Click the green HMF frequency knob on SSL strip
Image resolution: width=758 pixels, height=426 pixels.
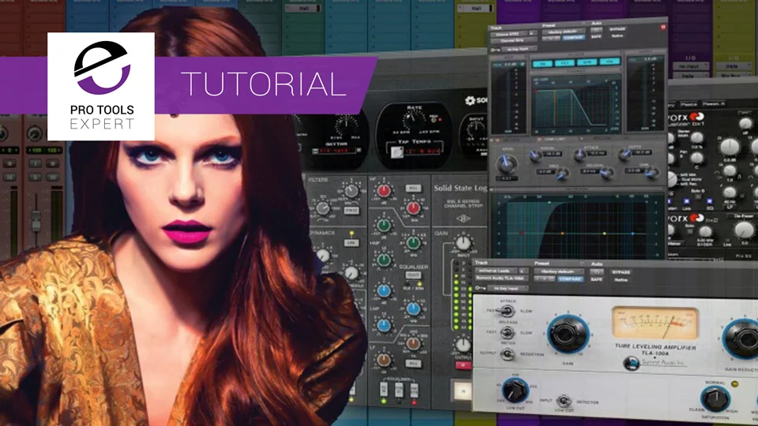click(x=413, y=243)
